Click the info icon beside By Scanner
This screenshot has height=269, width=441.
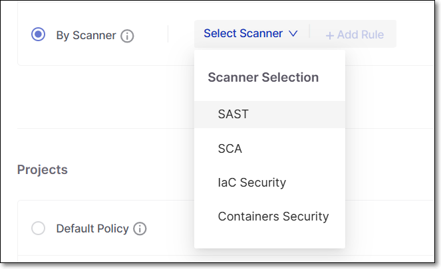coord(127,37)
